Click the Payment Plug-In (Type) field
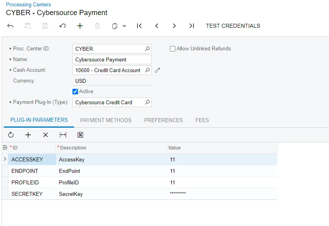The width and height of the screenshot is (329, 226). tap(112, 102)
